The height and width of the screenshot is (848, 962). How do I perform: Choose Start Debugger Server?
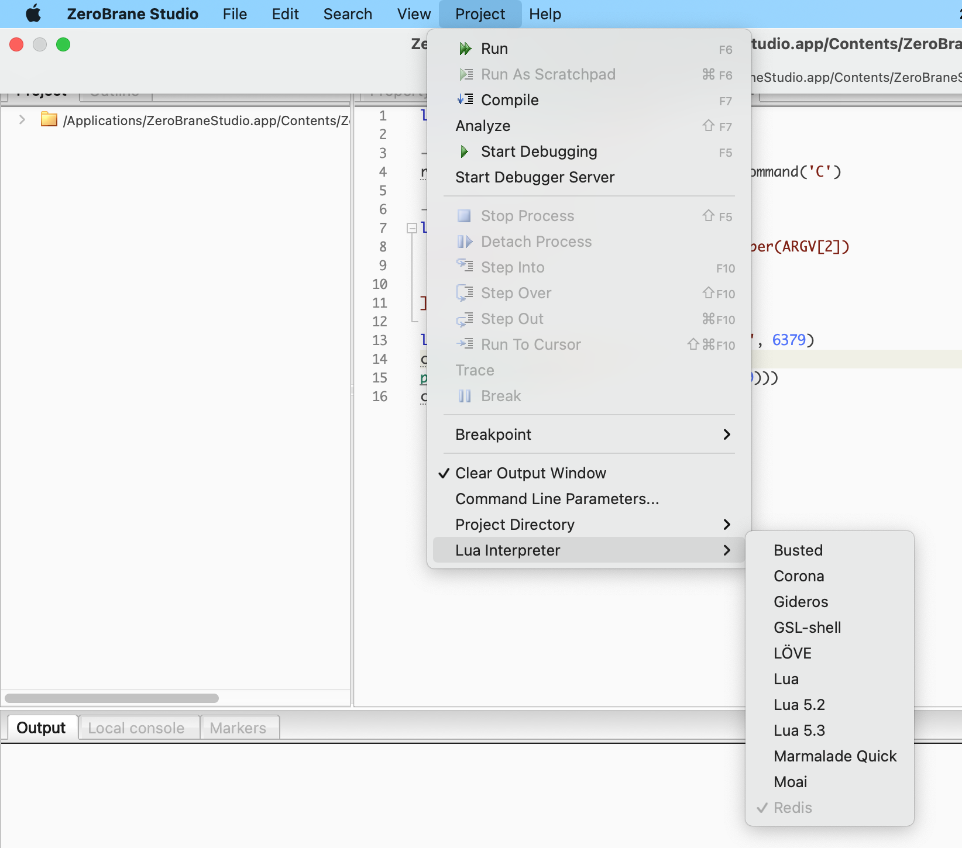pyautogui.click(x=589, y=177)
